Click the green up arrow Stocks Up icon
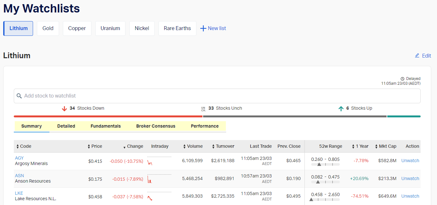 point(341,108)
